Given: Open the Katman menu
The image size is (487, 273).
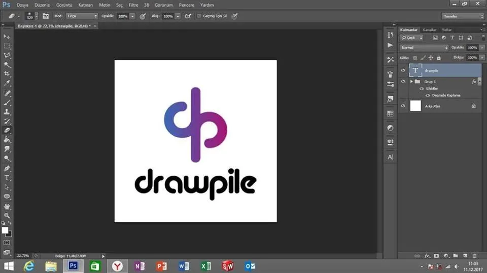Looking at the screenshot, I should (x=85, y=5).
